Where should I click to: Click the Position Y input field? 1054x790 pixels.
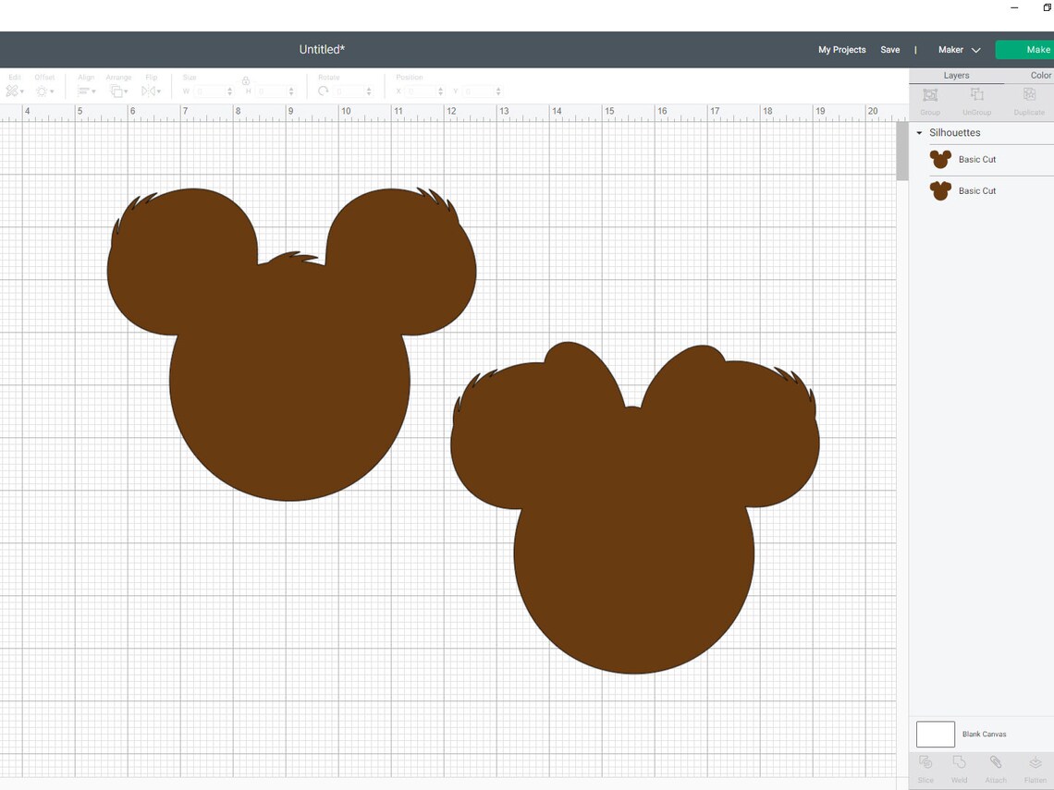pyautogui.click(x=478, y=91)
